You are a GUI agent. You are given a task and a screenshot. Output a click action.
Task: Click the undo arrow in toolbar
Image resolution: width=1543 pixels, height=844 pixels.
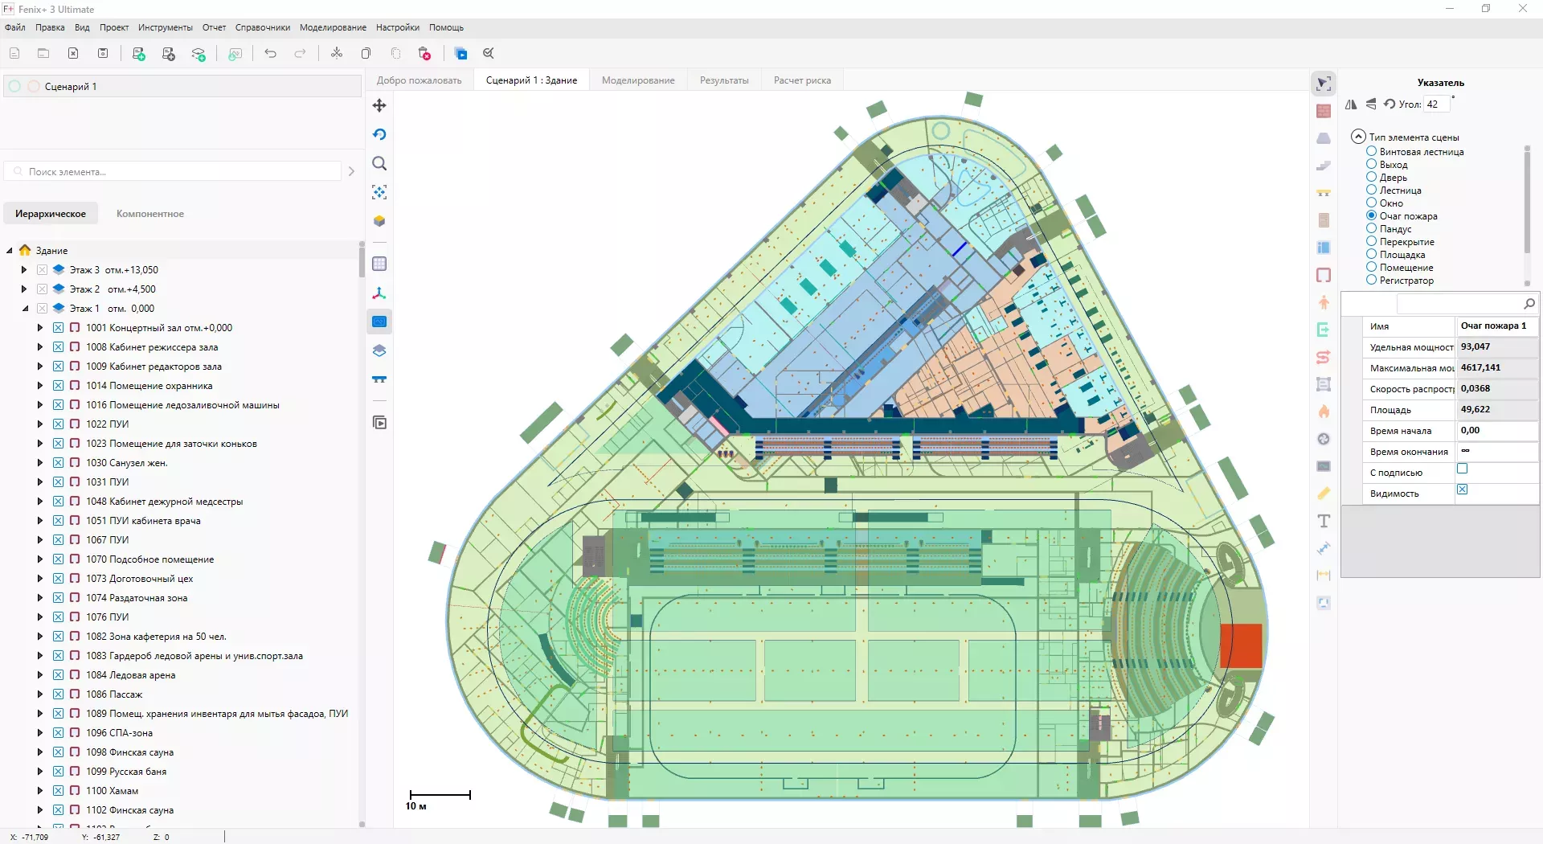point(270,54)
